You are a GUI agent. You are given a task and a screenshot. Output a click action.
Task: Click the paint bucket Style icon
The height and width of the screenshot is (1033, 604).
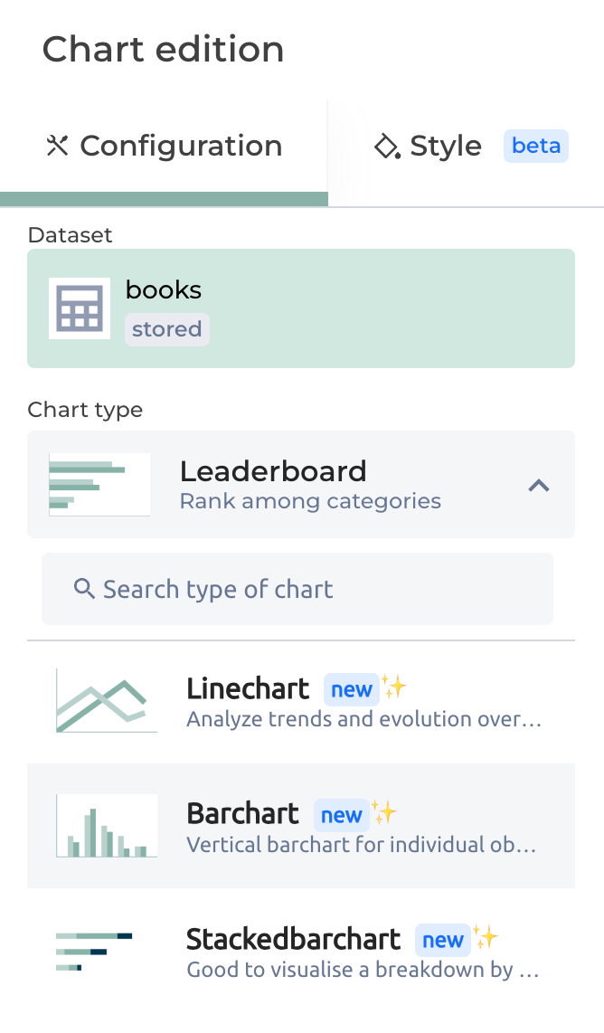pyautogui.click(x=387, y=146)
